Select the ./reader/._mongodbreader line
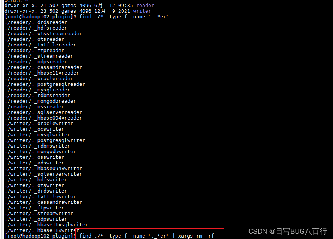 (x=40, y=101)
